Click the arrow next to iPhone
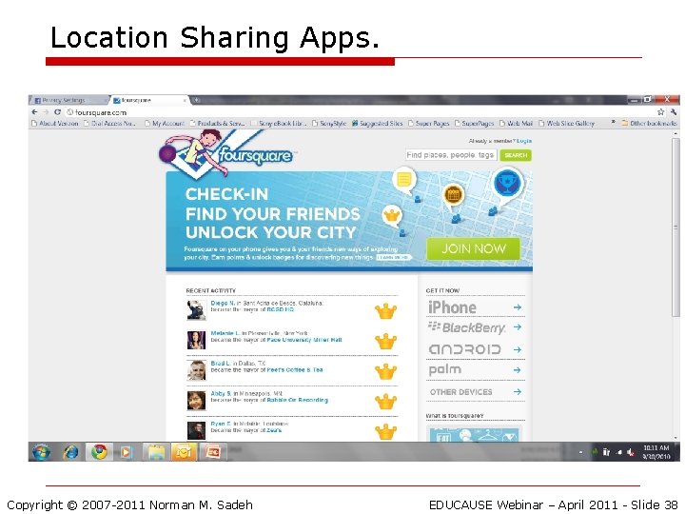Image resolution: width=685 pixels, height=514 pixels. tap(518, 307)
